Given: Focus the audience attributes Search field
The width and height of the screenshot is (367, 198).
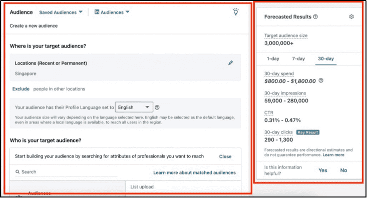Looking at the screenshot, I should click(x=66, y=172).
